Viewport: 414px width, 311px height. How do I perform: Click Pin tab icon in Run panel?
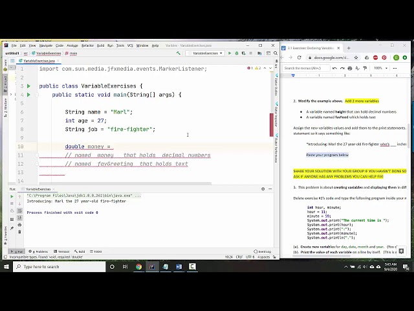pos(12,228)
